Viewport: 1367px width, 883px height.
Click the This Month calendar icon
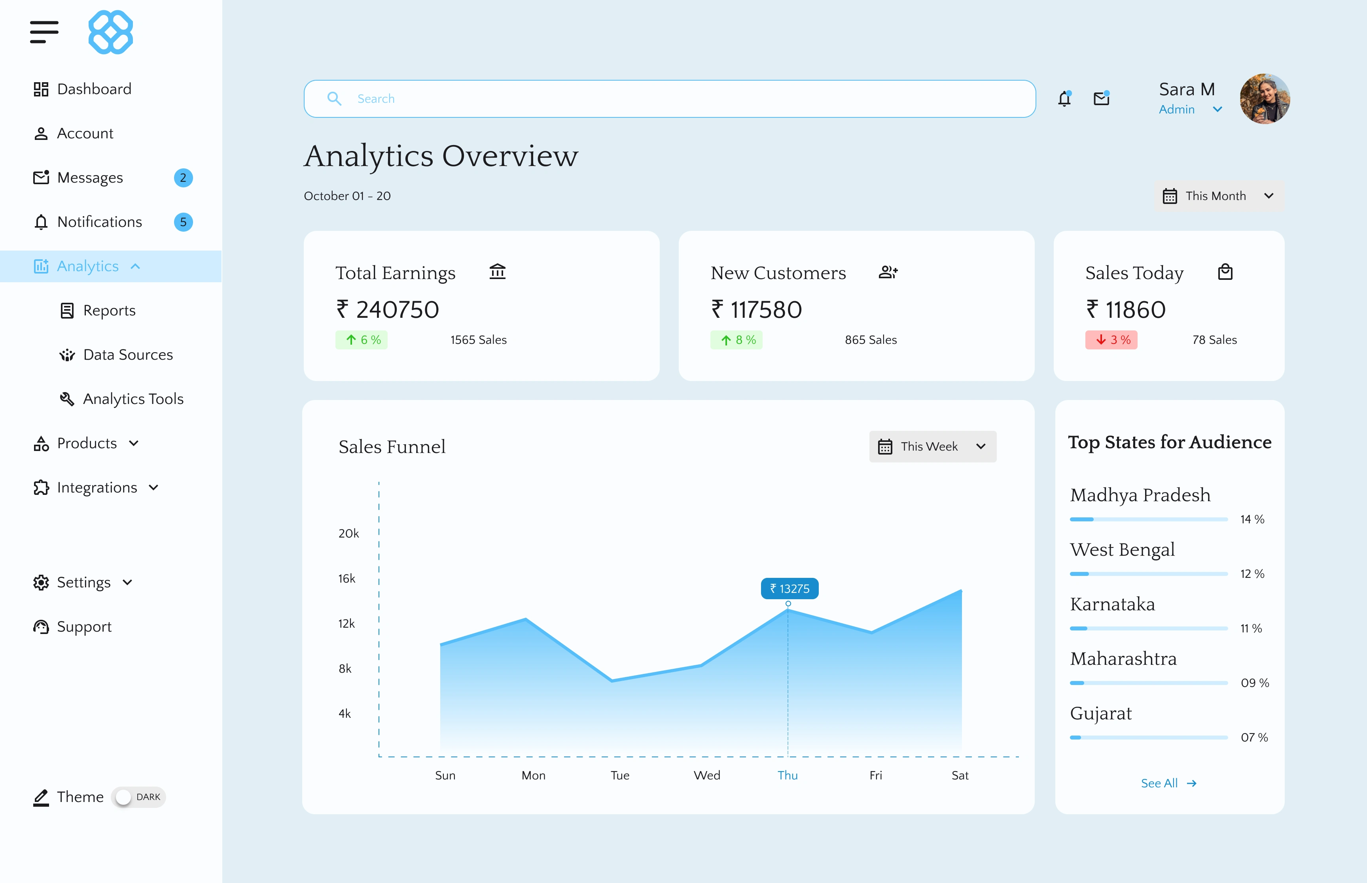[1170, 196]
